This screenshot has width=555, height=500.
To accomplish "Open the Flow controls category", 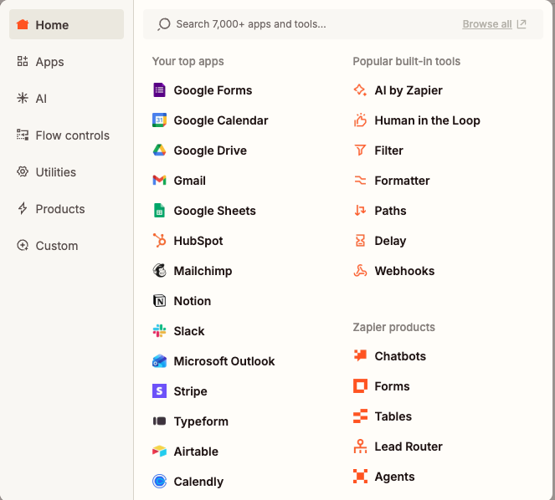I will click(63, 135).
